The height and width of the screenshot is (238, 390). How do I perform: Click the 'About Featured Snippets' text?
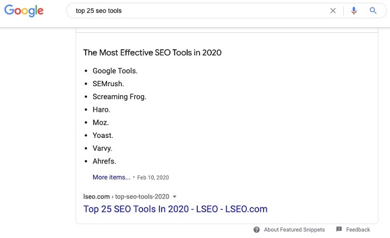tap(294, 230)
